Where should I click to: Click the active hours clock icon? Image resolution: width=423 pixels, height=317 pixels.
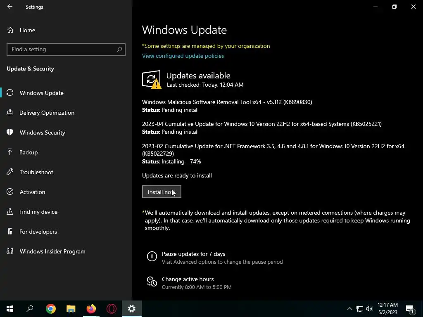coord(152,282)
